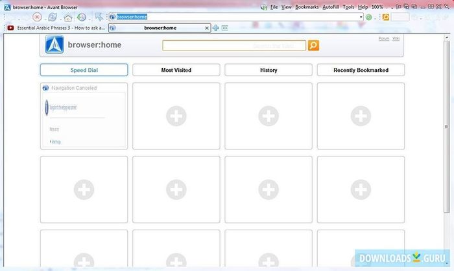Click the Refresh page icon

pos(53,17)
